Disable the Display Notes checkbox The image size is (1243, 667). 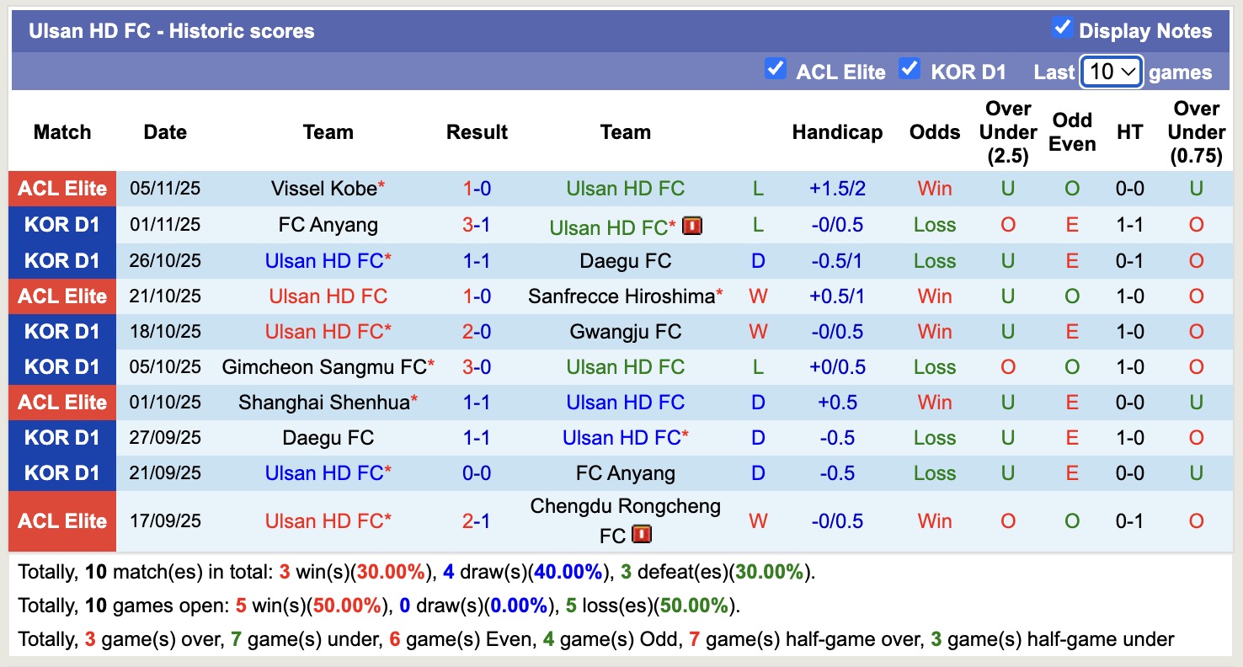(1060, 29)
